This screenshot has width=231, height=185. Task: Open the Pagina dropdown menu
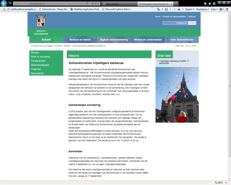190,9
